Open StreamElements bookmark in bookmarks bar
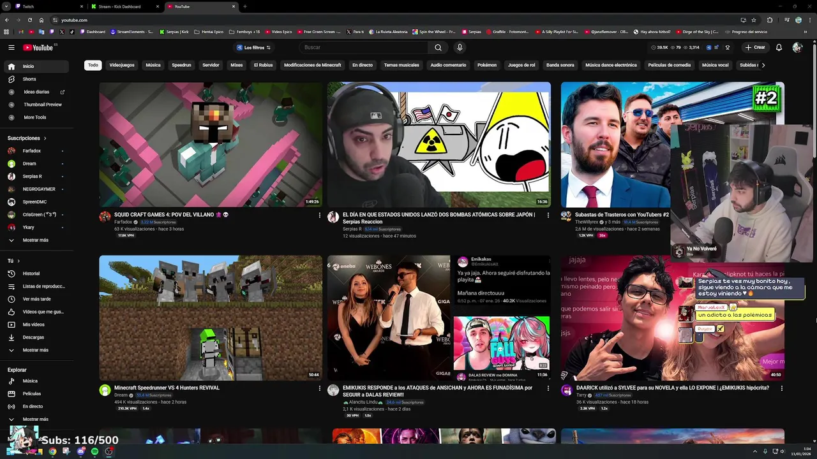Viewport: 817px width, 459px height. 132,31
